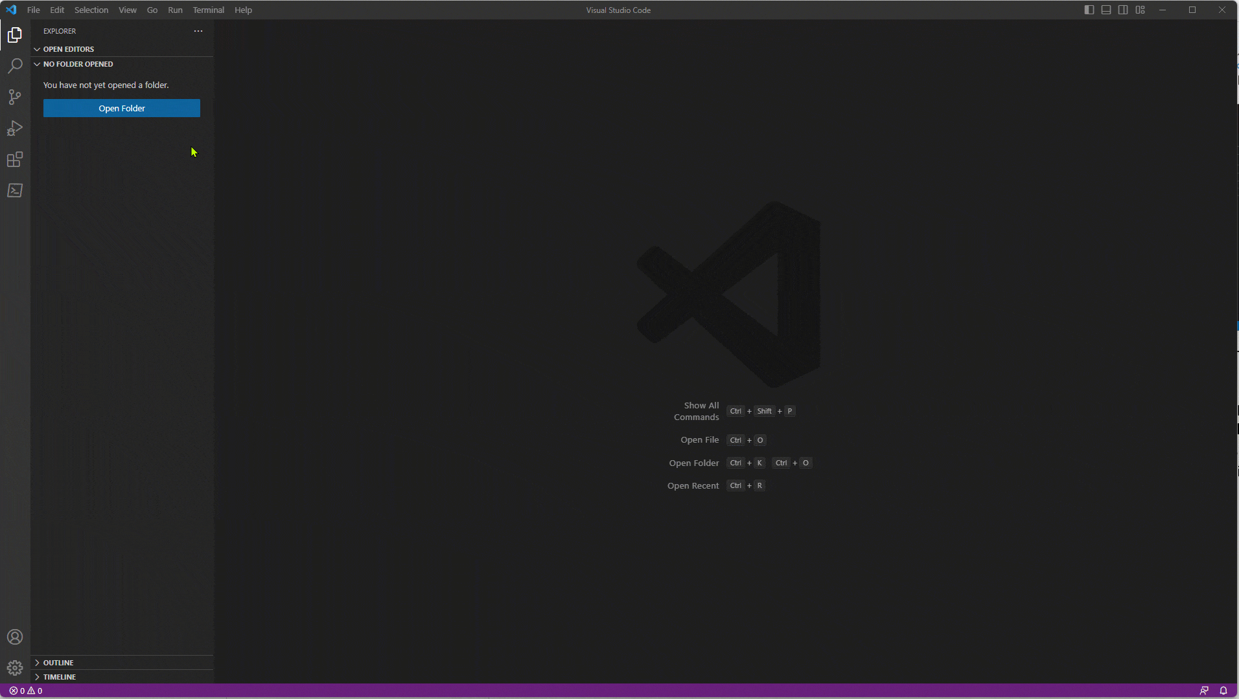Expand the Timeline section

(x=58, y=676)
